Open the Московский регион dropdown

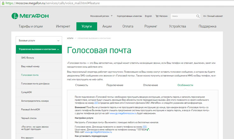coord(101,16)
